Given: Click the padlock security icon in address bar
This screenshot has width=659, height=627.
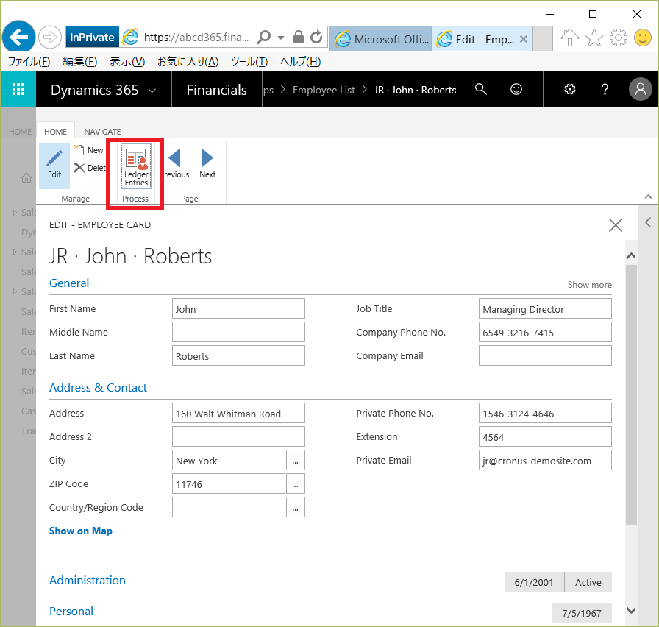Looking at the screenshot, I should 299,37.
